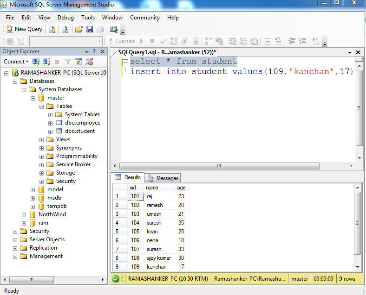Click the Execute button
This screenshot has height=295, width=366.
coord(122,41)
